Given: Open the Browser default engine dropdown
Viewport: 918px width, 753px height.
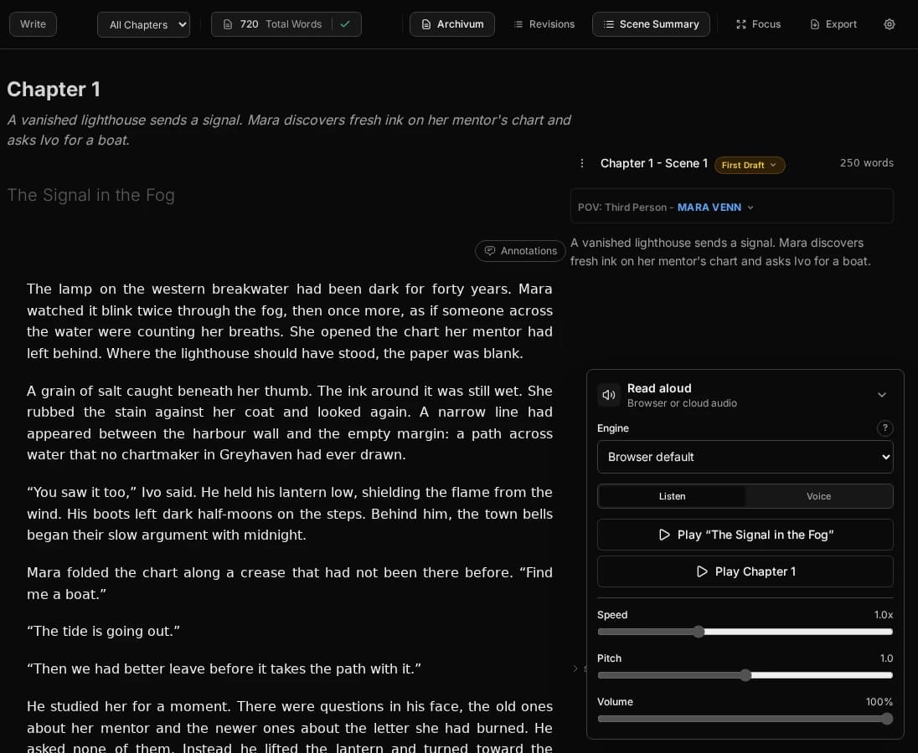Looking at the screenshot, I should click(x=745, y=457).
